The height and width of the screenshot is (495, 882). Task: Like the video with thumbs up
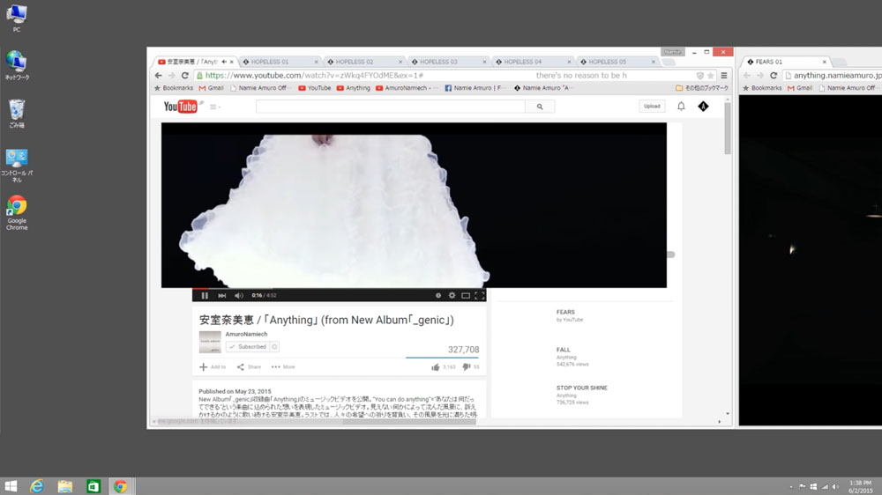(436, 367)
